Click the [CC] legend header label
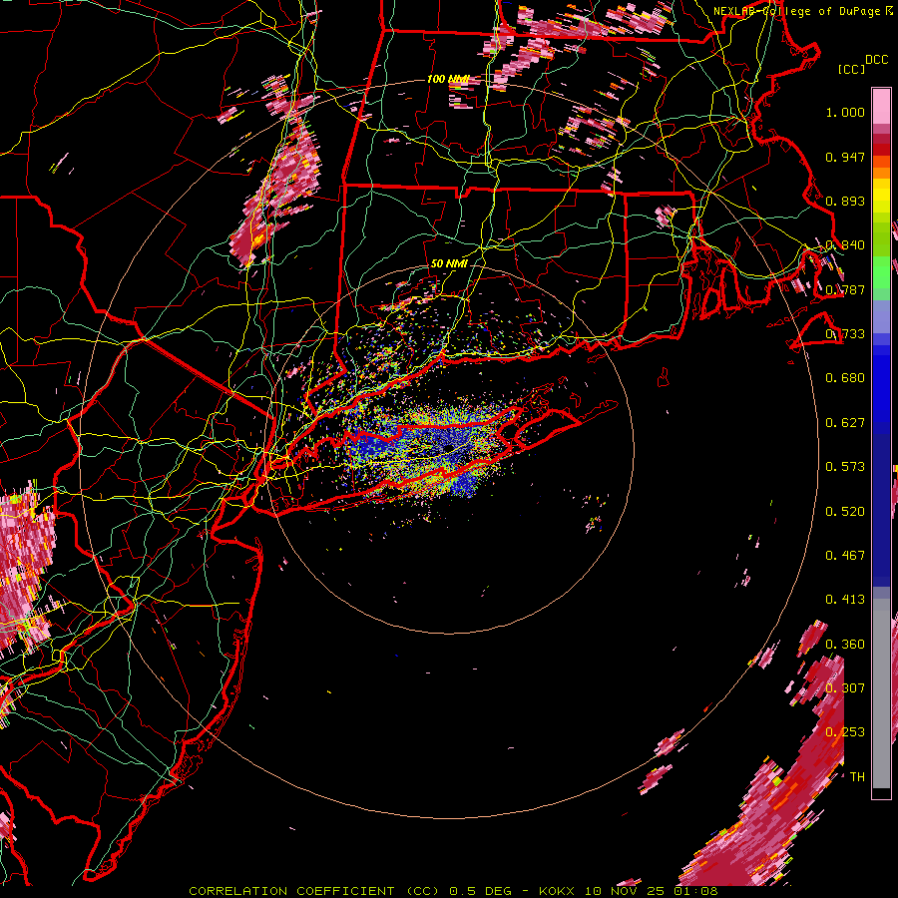This screenshot has width=898, height=898. point(852,69)
